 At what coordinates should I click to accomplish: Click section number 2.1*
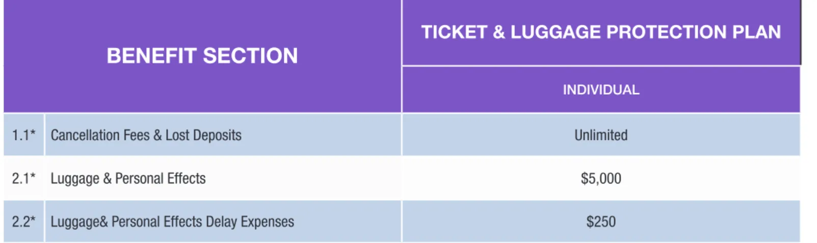point(24,178)
